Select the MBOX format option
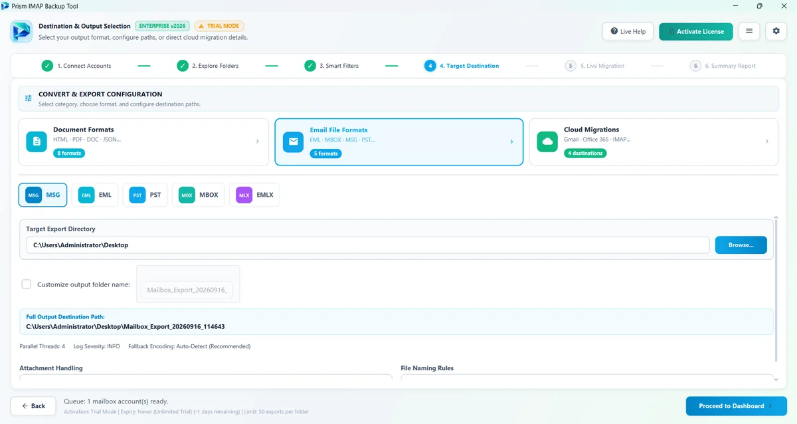The image size is (797, 424). point(199,195)
